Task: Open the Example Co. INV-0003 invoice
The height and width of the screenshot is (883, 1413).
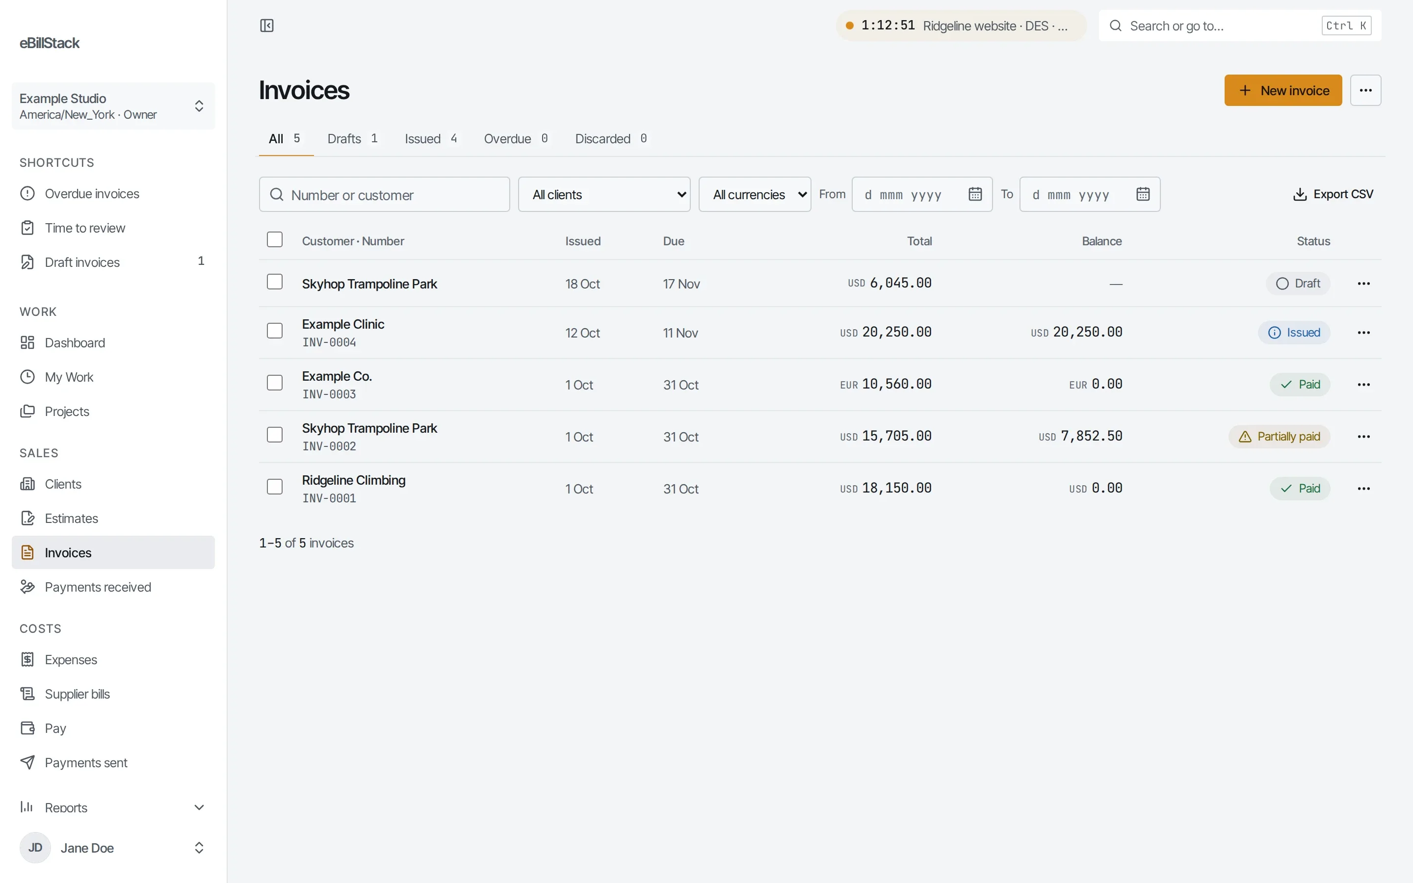Action: click(337, 377)
